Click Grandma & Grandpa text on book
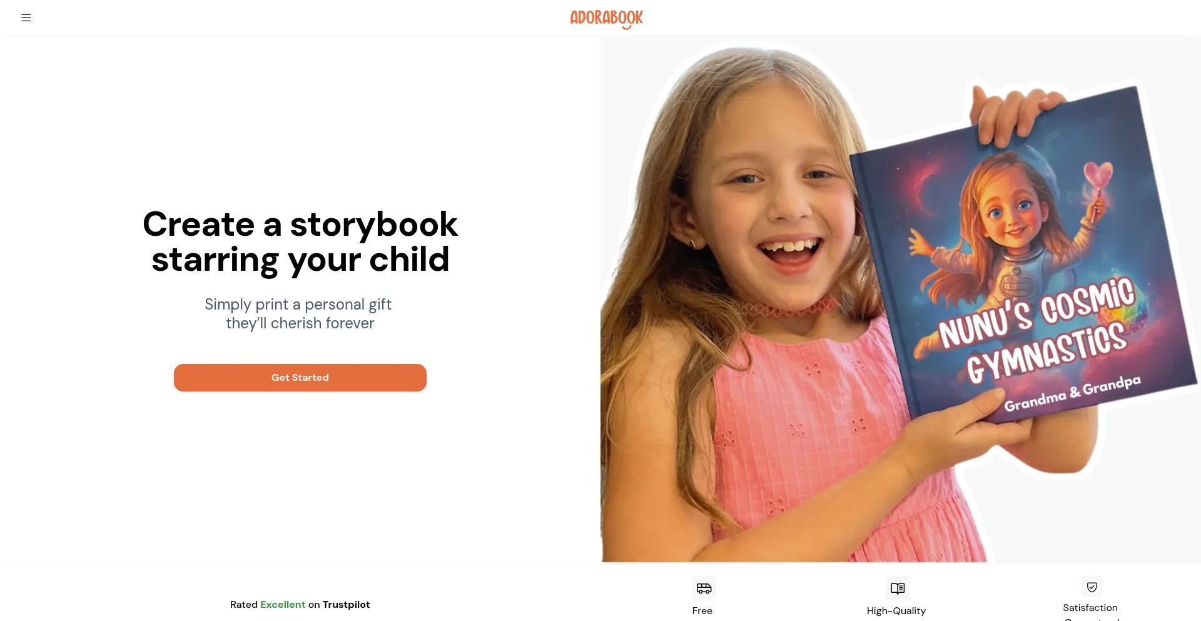This screenshot has height=621, width=1201. click(1072, 393)
